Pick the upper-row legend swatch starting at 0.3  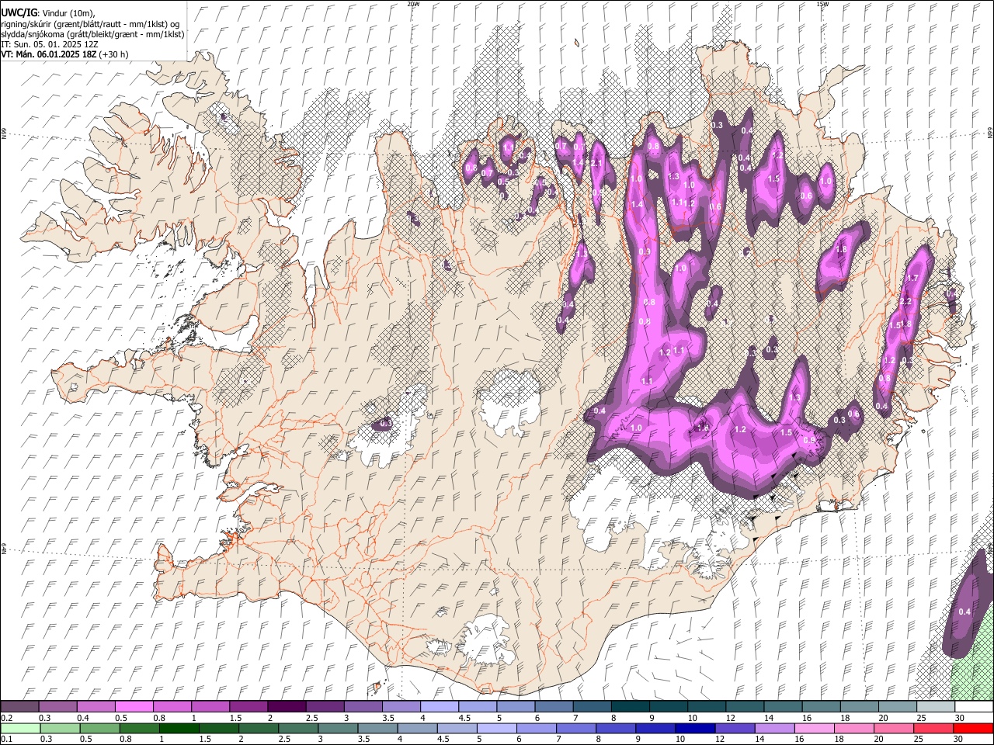57,707
